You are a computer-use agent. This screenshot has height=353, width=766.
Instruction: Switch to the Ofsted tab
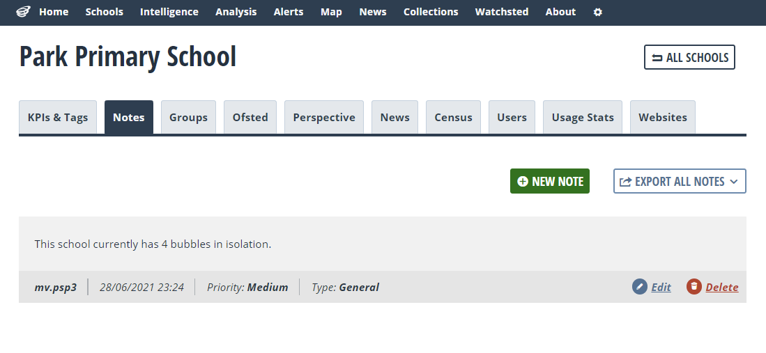coord(250,117)
